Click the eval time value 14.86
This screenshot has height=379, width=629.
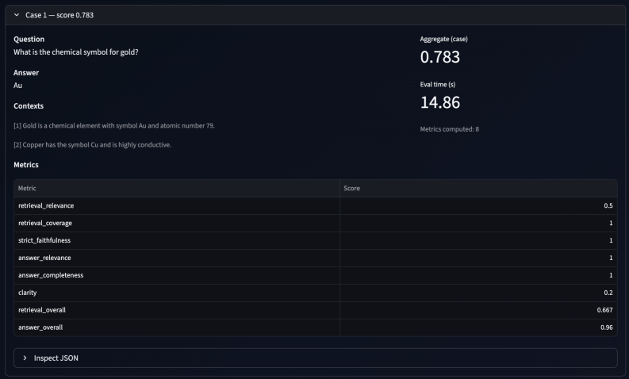tap(440, 102)
